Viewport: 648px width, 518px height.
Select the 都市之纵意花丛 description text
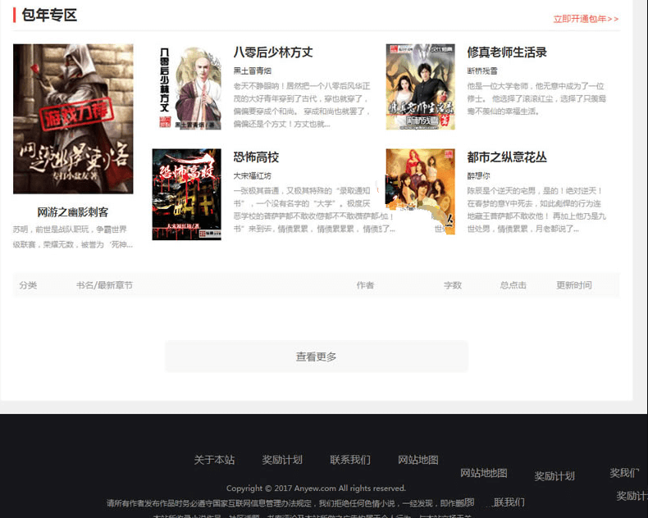(536, 210)
